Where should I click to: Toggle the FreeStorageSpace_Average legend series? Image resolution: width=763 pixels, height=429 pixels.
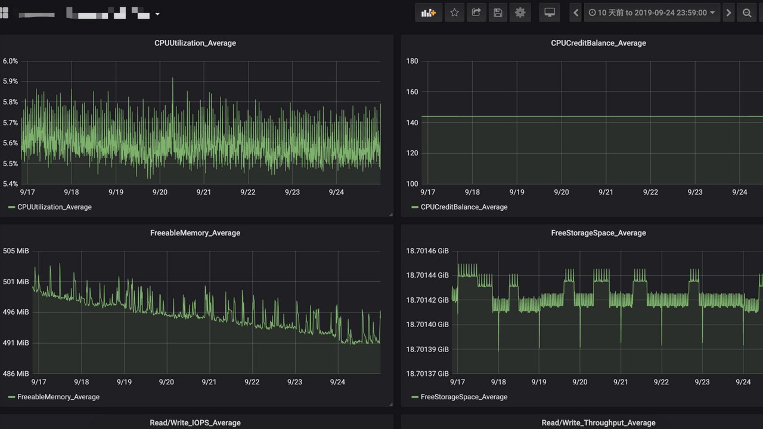point(464,397)
